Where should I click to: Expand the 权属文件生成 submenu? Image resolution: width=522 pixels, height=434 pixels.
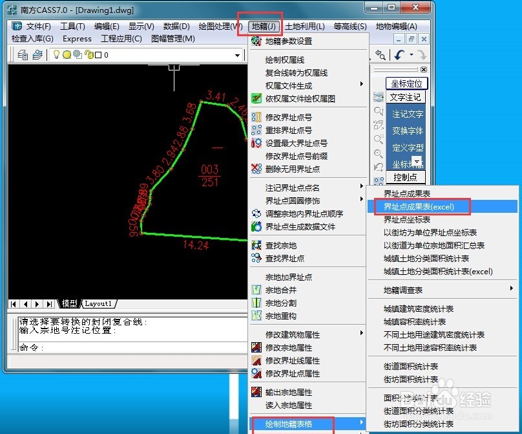(362, 84)
